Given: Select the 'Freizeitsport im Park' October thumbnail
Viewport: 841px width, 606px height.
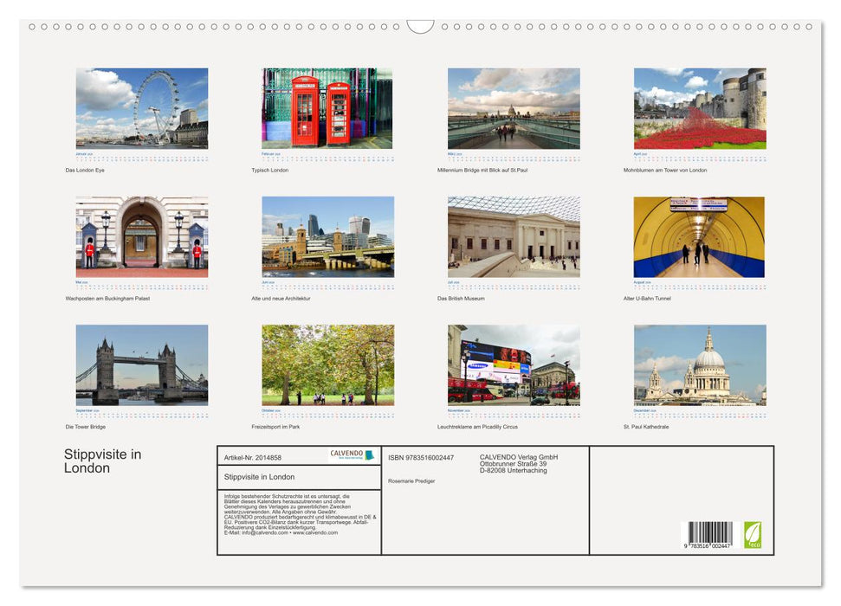Looking at the screenshot, I should tap(327, 364).
